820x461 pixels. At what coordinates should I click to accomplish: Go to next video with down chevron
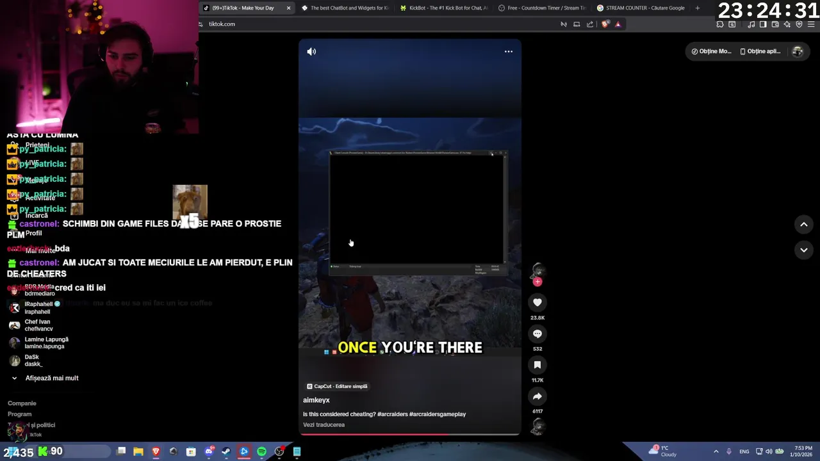point(804,250)
